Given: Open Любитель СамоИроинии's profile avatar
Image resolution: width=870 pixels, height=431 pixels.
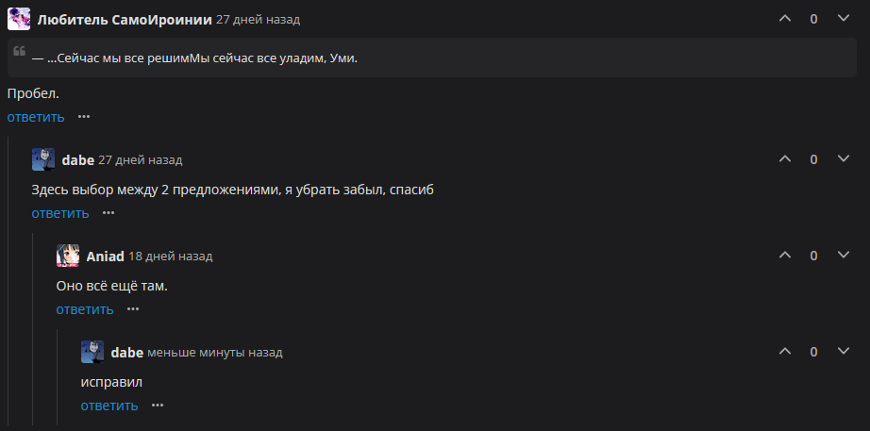Looking at the screenshot, I should [19, 19].
